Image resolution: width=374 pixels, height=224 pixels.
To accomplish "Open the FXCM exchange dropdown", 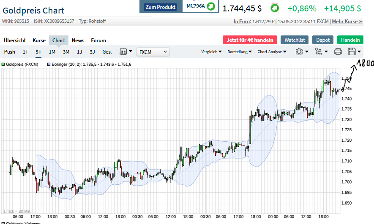I will 153,52.
